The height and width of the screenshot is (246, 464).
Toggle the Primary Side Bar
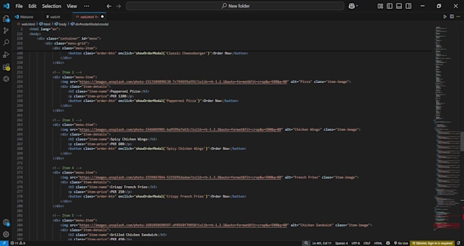coord(390,6)
